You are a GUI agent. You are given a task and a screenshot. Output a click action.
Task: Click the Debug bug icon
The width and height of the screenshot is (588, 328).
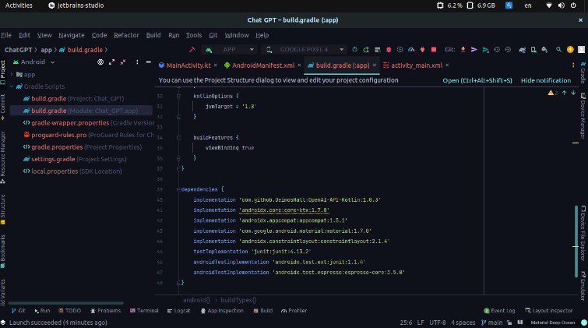tap(389, 50)
